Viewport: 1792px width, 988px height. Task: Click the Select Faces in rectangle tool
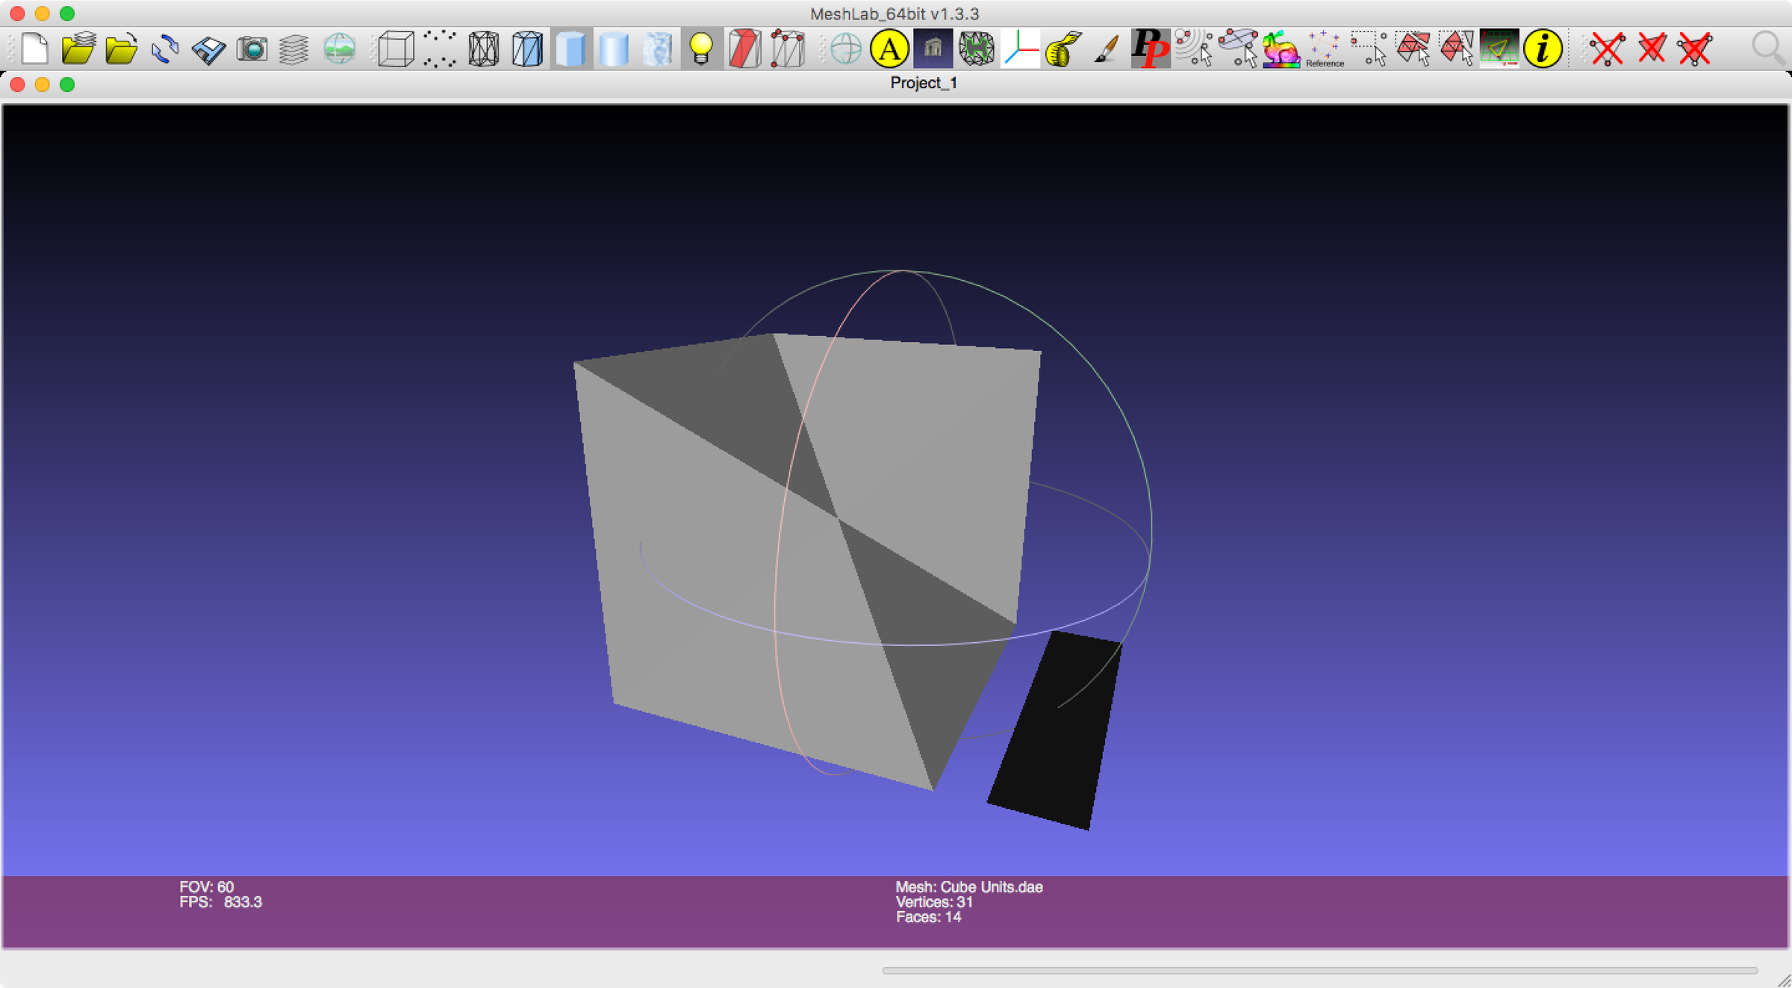(1412, 49)
